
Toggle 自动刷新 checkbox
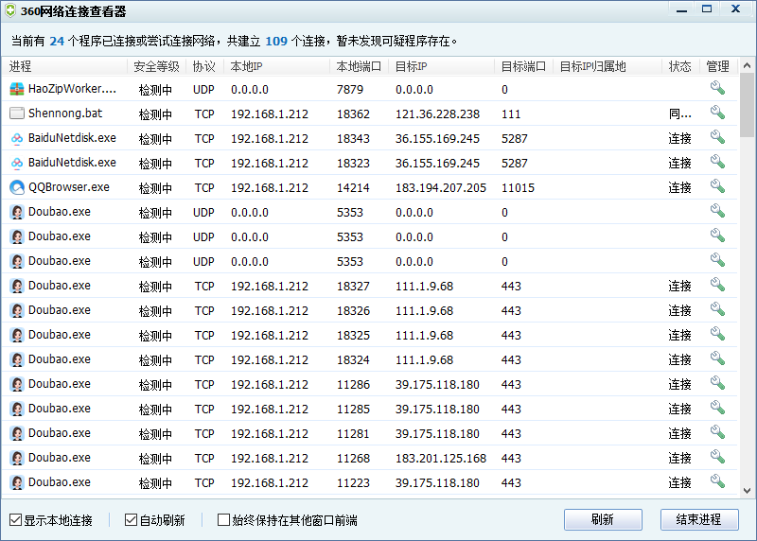(131, 520)
